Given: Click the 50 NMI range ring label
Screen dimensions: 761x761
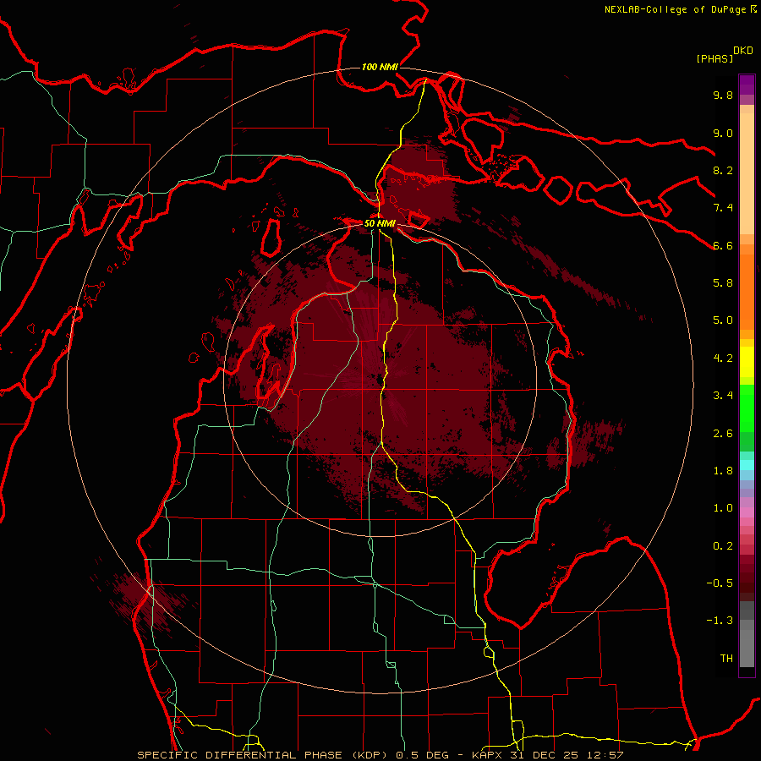Looking at the screenshot, I should click(x=380, y=223).
